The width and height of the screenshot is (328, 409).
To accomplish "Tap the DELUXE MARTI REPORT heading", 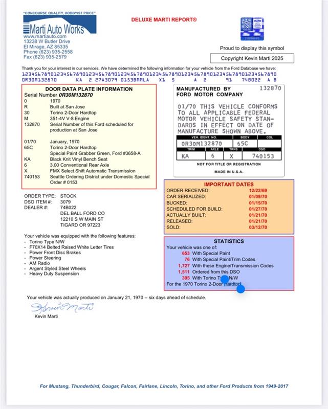I will coord(164,19).
